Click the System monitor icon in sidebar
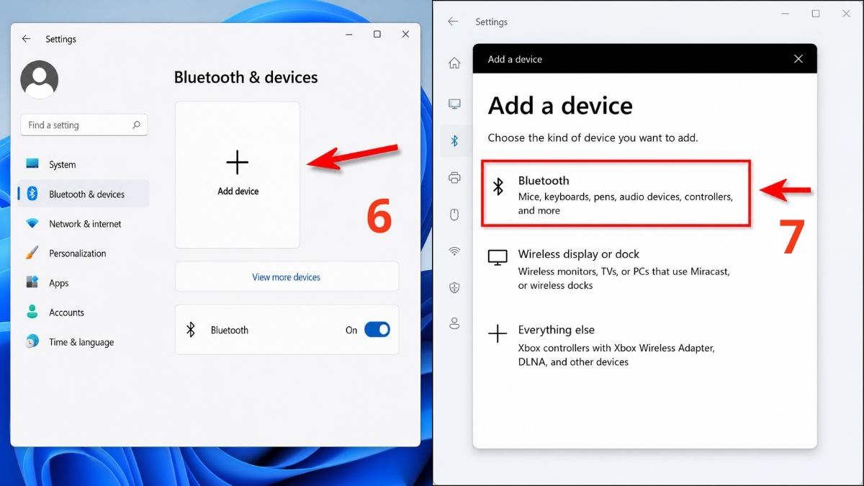Viewport: 864px width, 486px height. pyautogui.click(x=32, y=164)
